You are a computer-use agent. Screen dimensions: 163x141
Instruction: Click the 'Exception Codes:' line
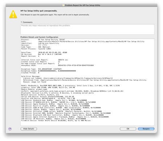(x=49, y=71)
